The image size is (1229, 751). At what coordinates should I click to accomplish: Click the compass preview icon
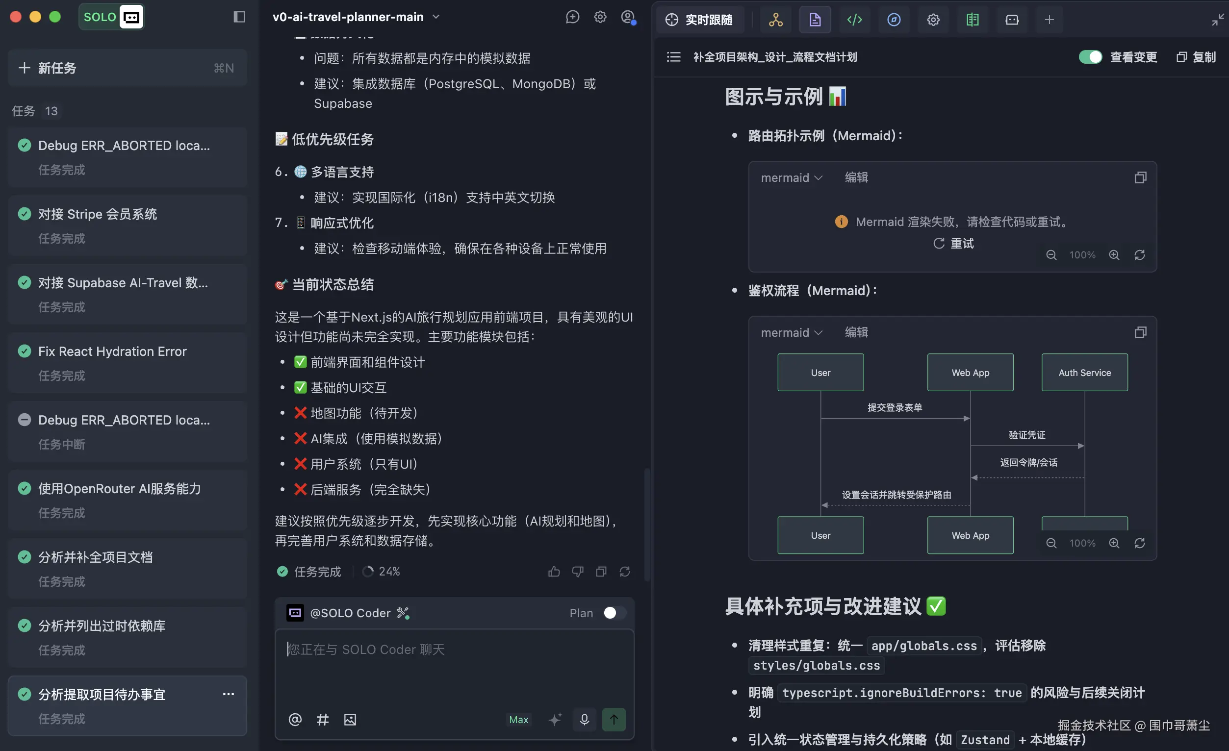click(x=894, y=20)
